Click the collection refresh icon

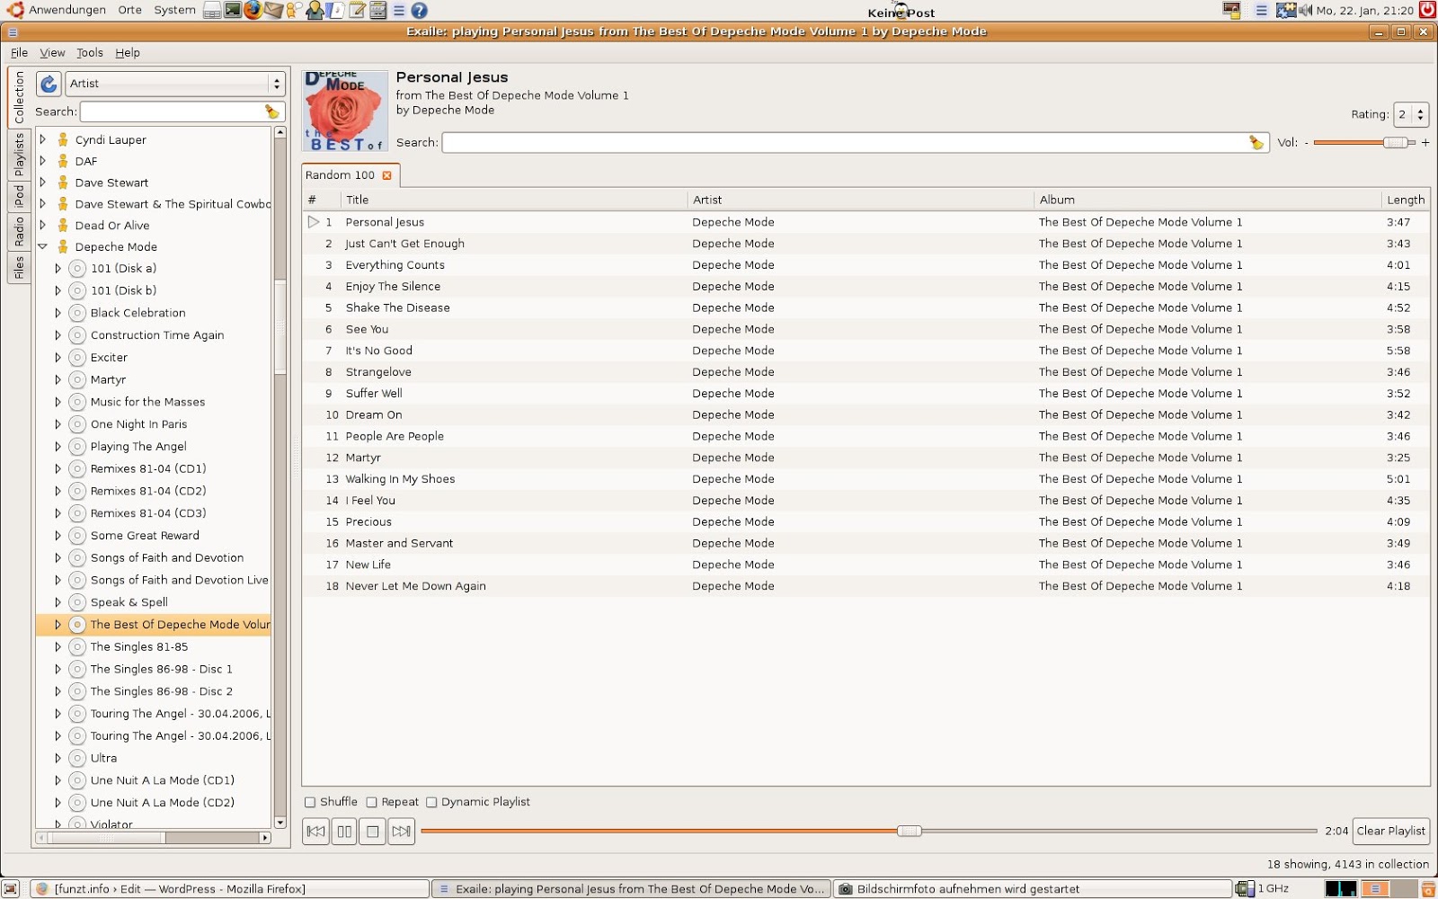coord(49,84)
